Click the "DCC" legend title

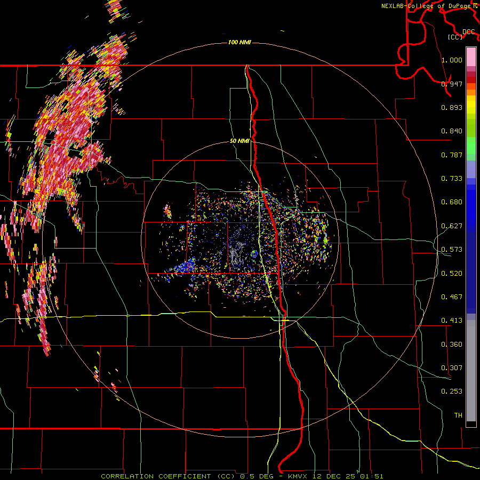(469, 32)
